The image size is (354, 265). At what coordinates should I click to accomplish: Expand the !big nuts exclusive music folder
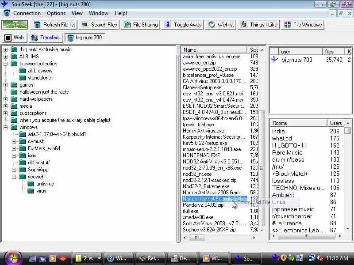point(5,49)
